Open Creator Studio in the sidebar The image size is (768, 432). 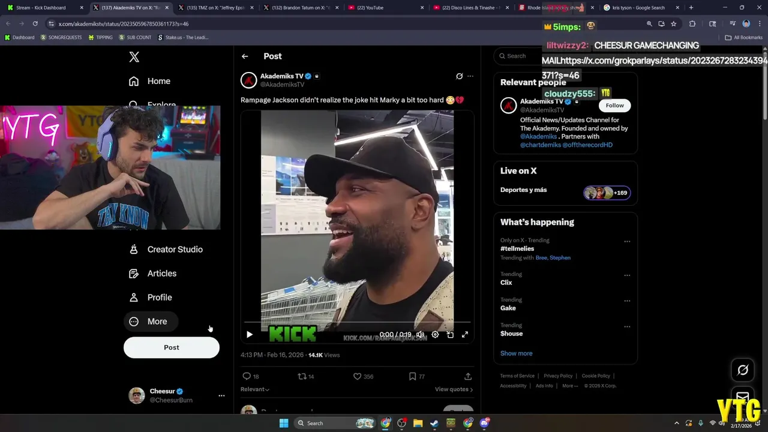166,249
